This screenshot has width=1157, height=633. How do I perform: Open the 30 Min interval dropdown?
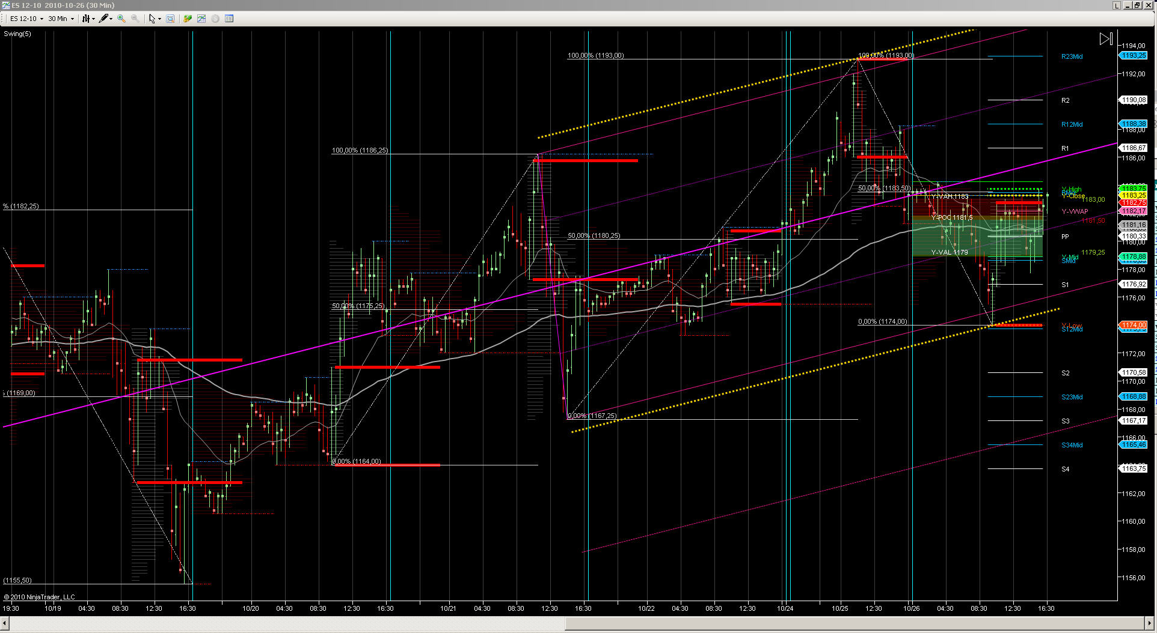click(x=61, y=19)
